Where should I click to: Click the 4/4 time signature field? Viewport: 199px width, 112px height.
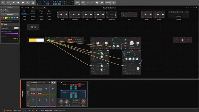pos(48,4)
